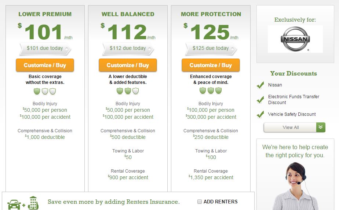Click Customize / Buy for the $125 plan

click(211, 65)
